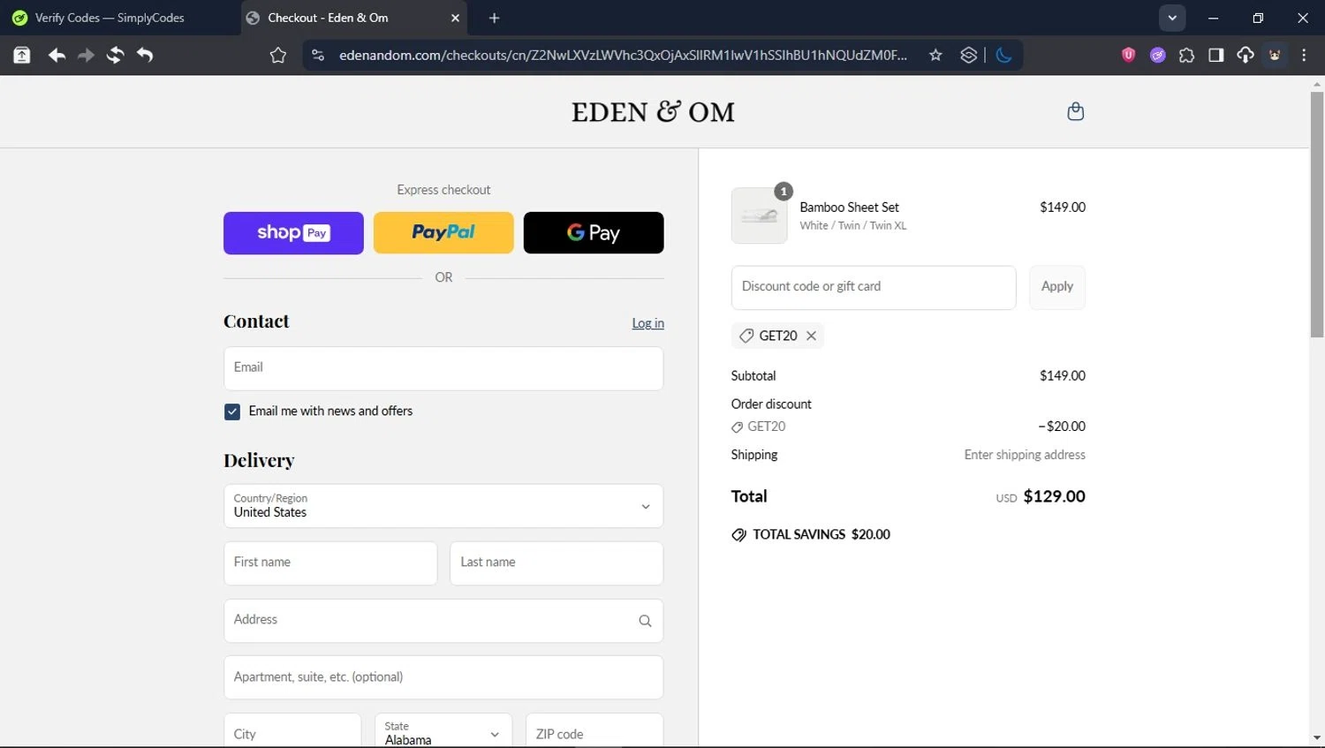Click the Bamboo Sheet Set product name
The image size is (1325, 748).
click(849, 208)
